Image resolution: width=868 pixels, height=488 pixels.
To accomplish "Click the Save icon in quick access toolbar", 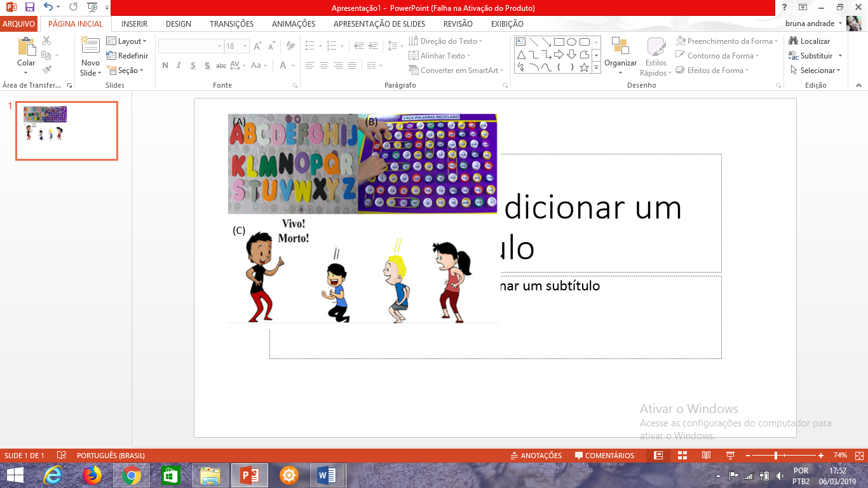I will click(x=30, y=8).
